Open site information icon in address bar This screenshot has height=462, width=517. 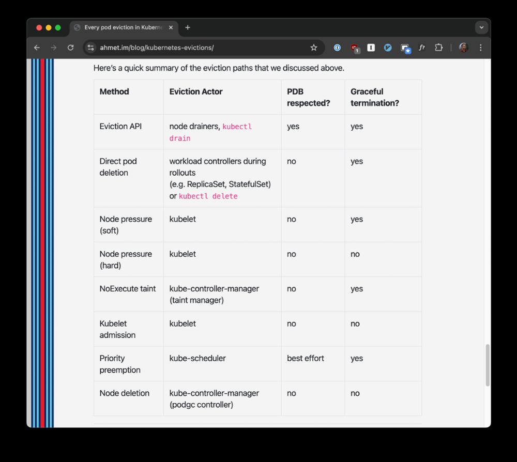click(x=90, y=48)
